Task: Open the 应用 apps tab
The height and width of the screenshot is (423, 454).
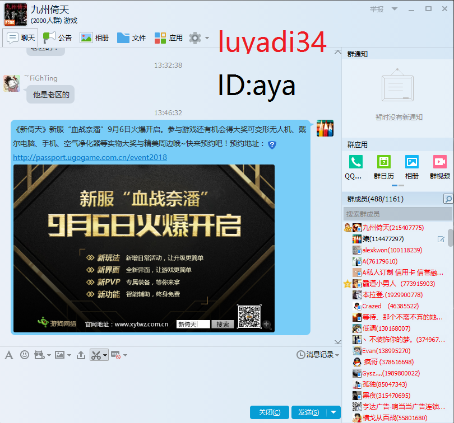Action: click(168, 37)
